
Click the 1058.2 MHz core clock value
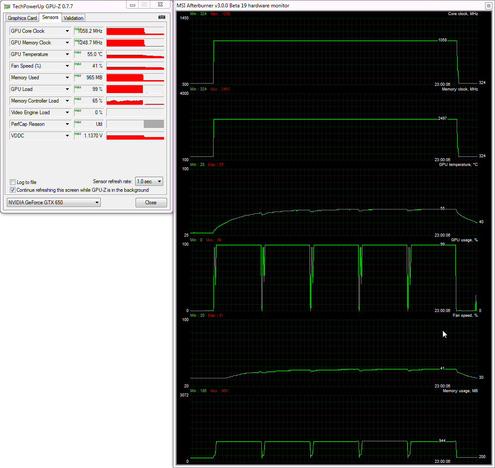tap(89, 31)
